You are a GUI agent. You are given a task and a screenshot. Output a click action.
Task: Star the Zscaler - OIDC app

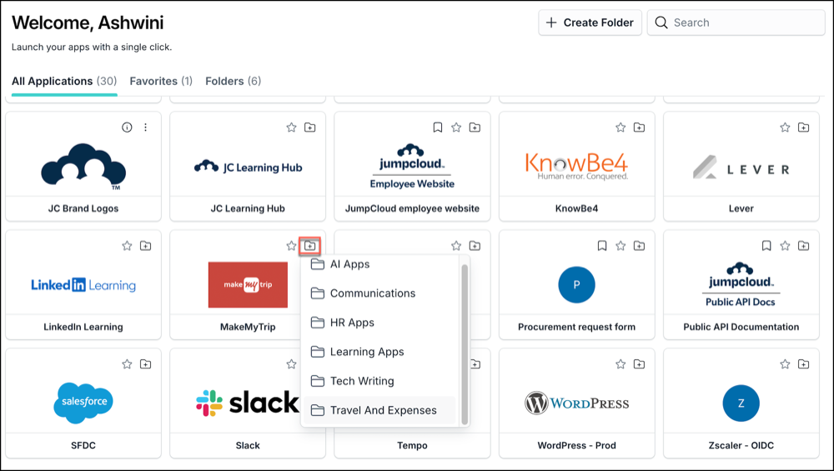click(x=785, y=364)
